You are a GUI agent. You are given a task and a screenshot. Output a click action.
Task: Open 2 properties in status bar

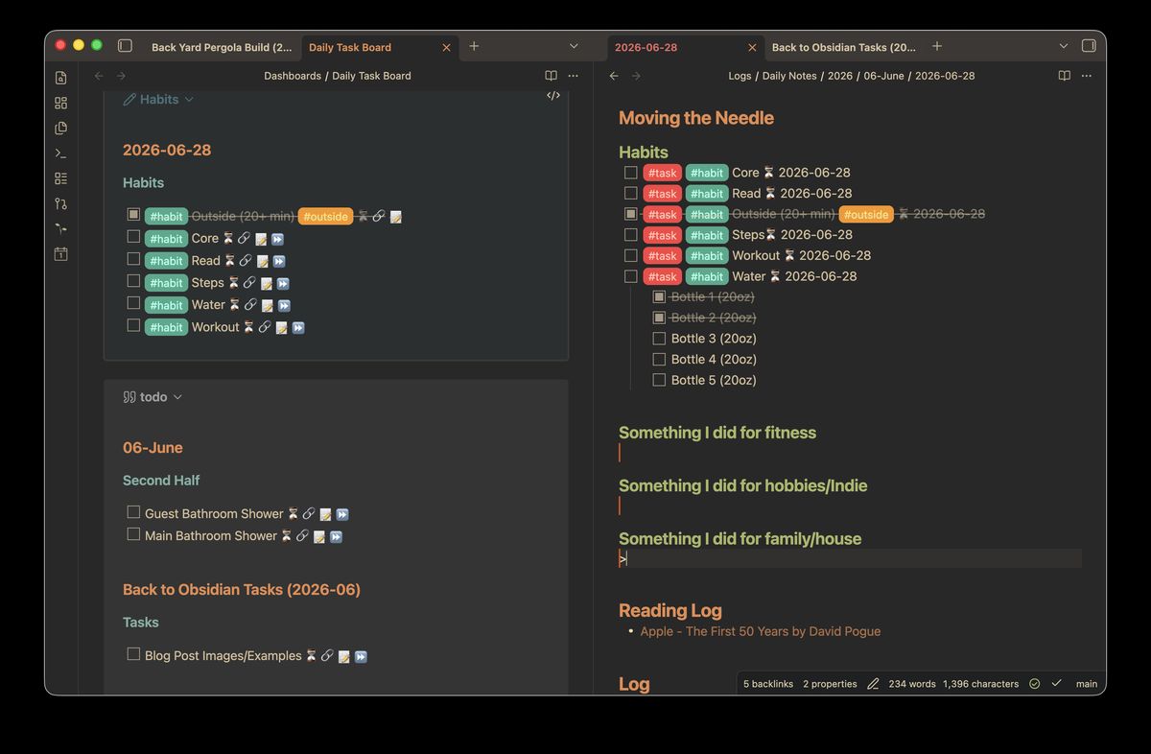click(x=830, y=684)
